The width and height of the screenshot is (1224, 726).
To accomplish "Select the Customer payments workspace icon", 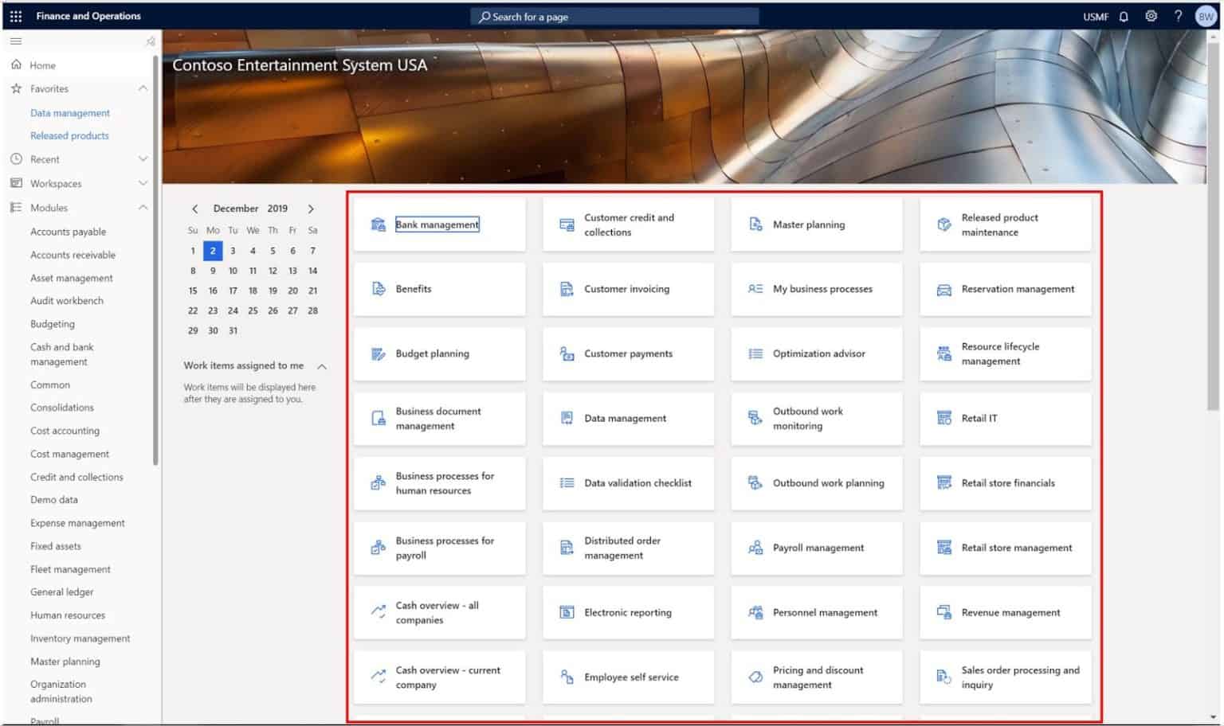I will [567, 353].
